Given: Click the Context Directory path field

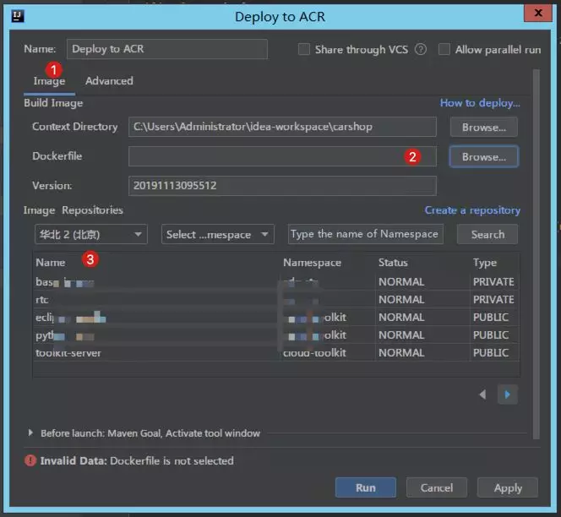Looking at the screenshot, I should coord(282,127).
